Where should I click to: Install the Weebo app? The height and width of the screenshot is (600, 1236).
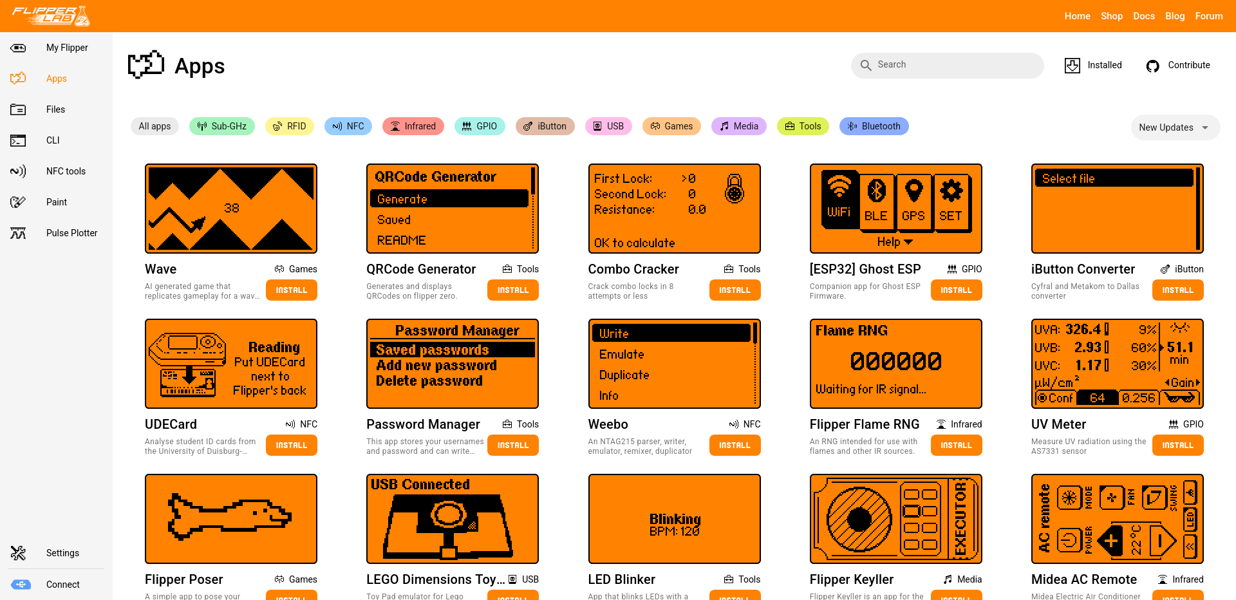click(735, 445)
